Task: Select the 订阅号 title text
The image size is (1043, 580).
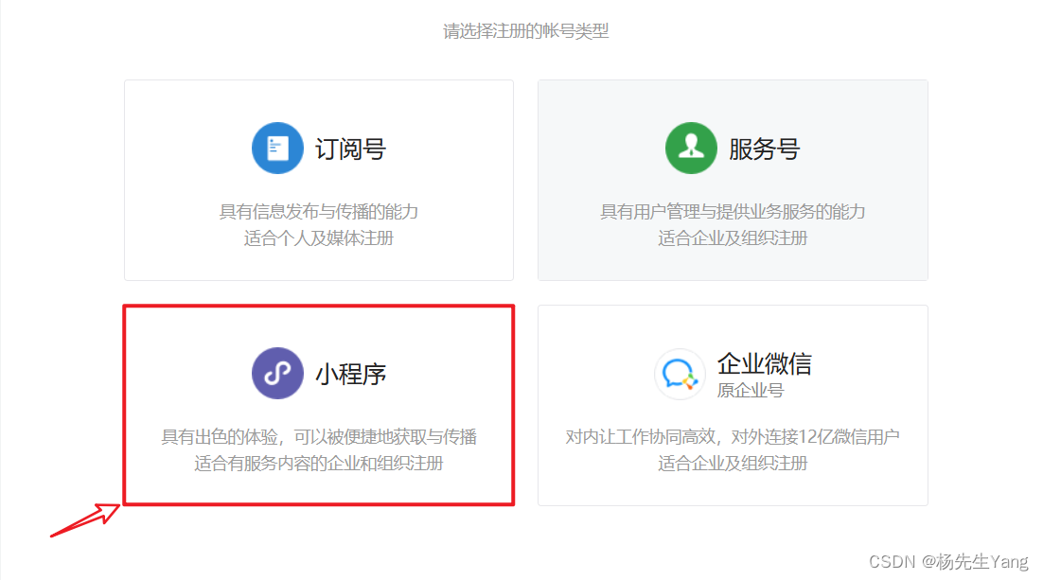Action: pos(350,149)
